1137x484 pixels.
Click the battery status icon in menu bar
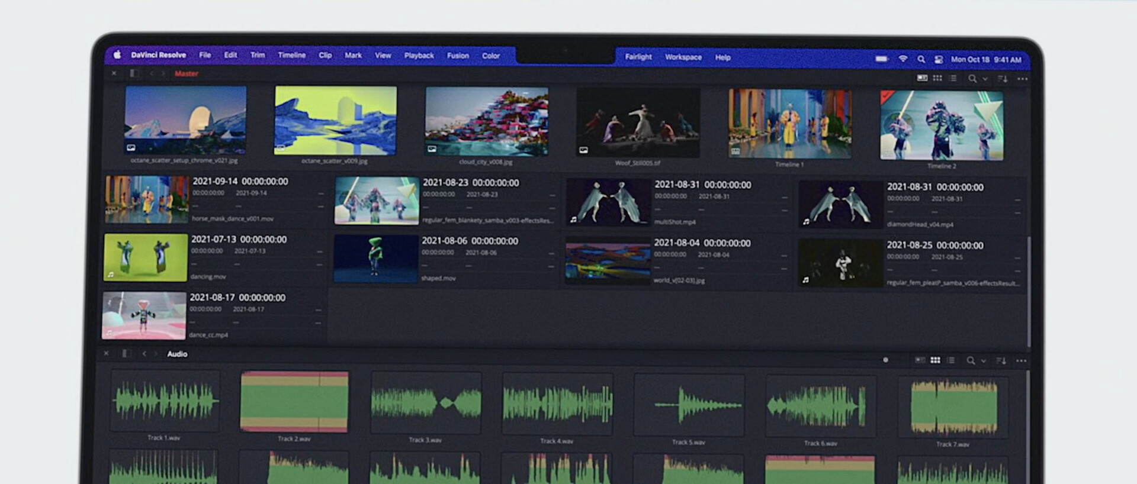click(882, 59)
